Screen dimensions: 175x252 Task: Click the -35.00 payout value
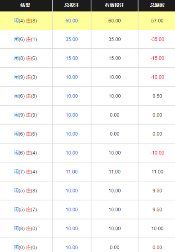157,39
